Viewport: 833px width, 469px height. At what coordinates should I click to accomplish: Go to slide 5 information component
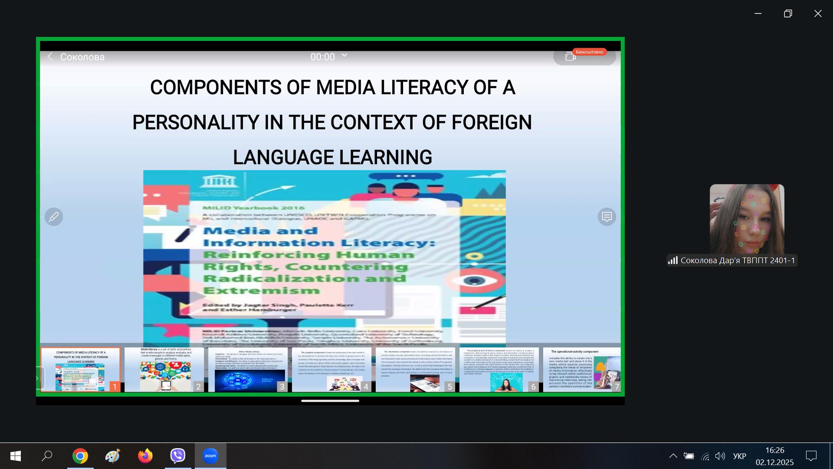pos(415,370)
